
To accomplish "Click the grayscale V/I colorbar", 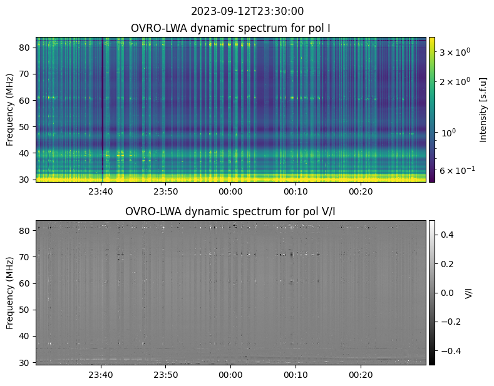I will pos(431,292).
